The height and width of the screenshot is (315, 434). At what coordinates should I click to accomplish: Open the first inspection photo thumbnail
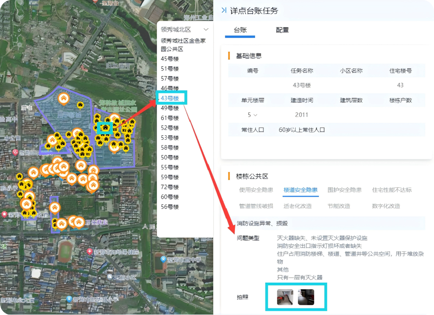pyautogui.click(x=285, y=297)
